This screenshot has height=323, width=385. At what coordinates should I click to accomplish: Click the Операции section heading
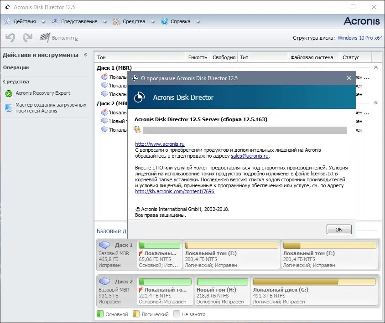[x=16, y=67]
